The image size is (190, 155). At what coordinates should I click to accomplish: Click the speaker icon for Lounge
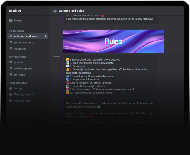11,88
